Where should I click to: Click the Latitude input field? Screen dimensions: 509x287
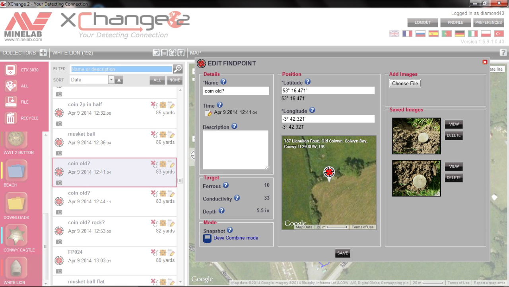coord(328,91)
